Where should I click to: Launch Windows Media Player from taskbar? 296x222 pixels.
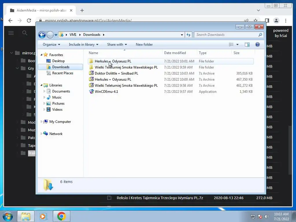pyautogui.click(x=43, y=216)
